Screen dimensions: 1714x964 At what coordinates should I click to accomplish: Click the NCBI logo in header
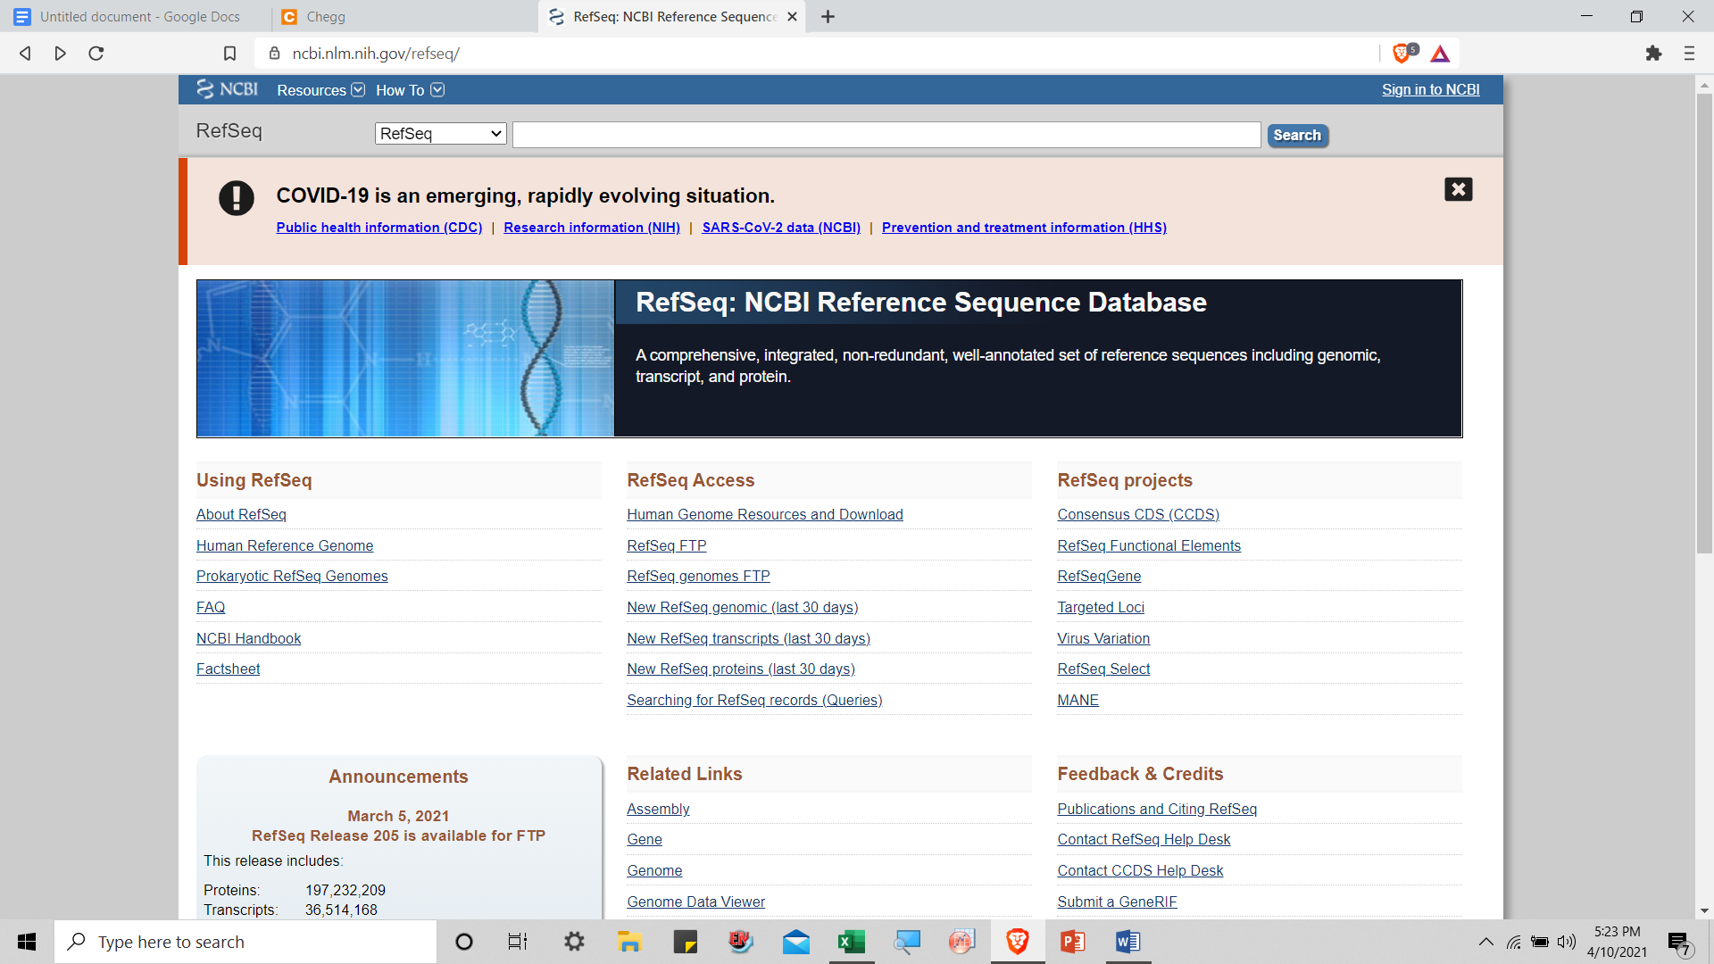pos(227,89)
